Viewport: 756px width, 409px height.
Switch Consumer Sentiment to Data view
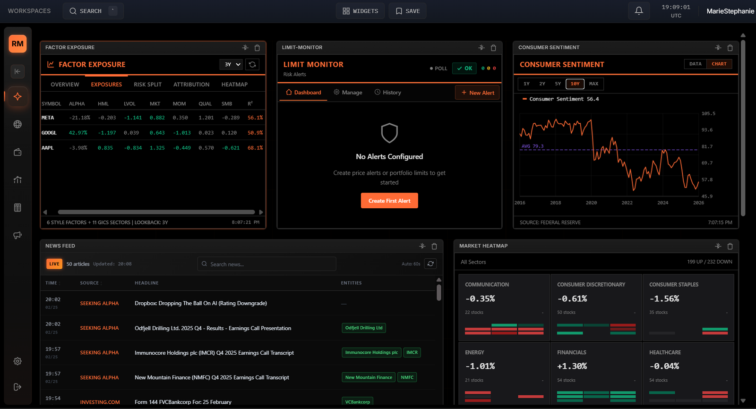[695, 64]
